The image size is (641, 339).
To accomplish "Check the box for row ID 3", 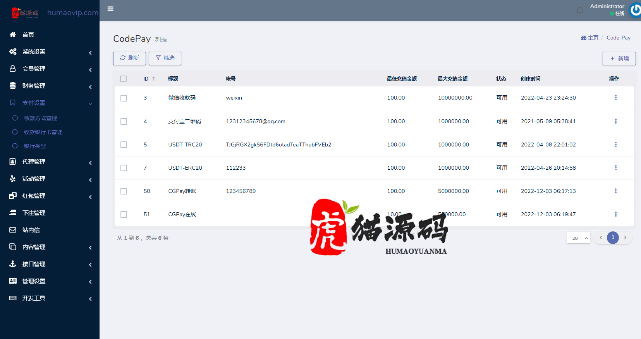I will tap(124, 98).
